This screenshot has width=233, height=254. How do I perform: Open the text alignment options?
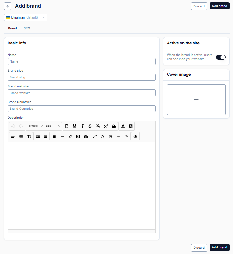[x=13, y=136]
